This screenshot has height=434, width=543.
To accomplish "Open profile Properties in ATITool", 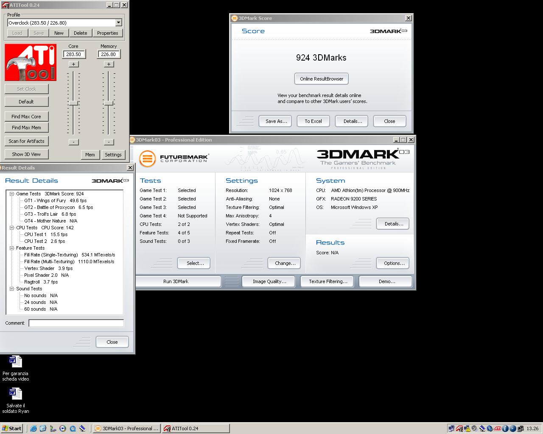I will pyautogui.click(x=108, y=33).
